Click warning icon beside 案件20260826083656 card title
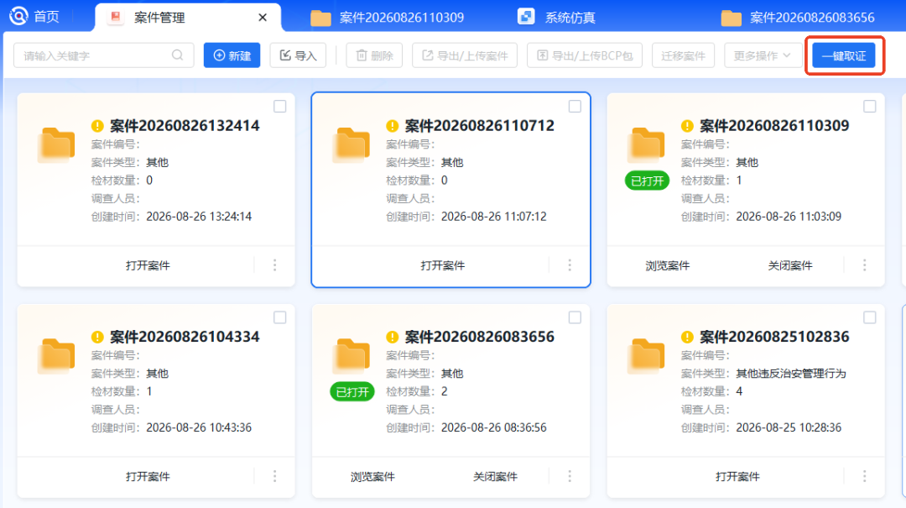Image resolution: width=906 pixels, height=508 pixels. [393, 337]
